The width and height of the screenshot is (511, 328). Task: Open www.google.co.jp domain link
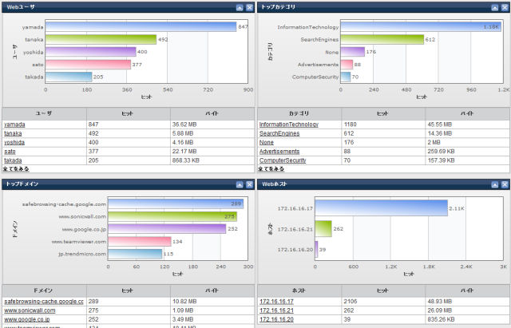pos(27,319)
